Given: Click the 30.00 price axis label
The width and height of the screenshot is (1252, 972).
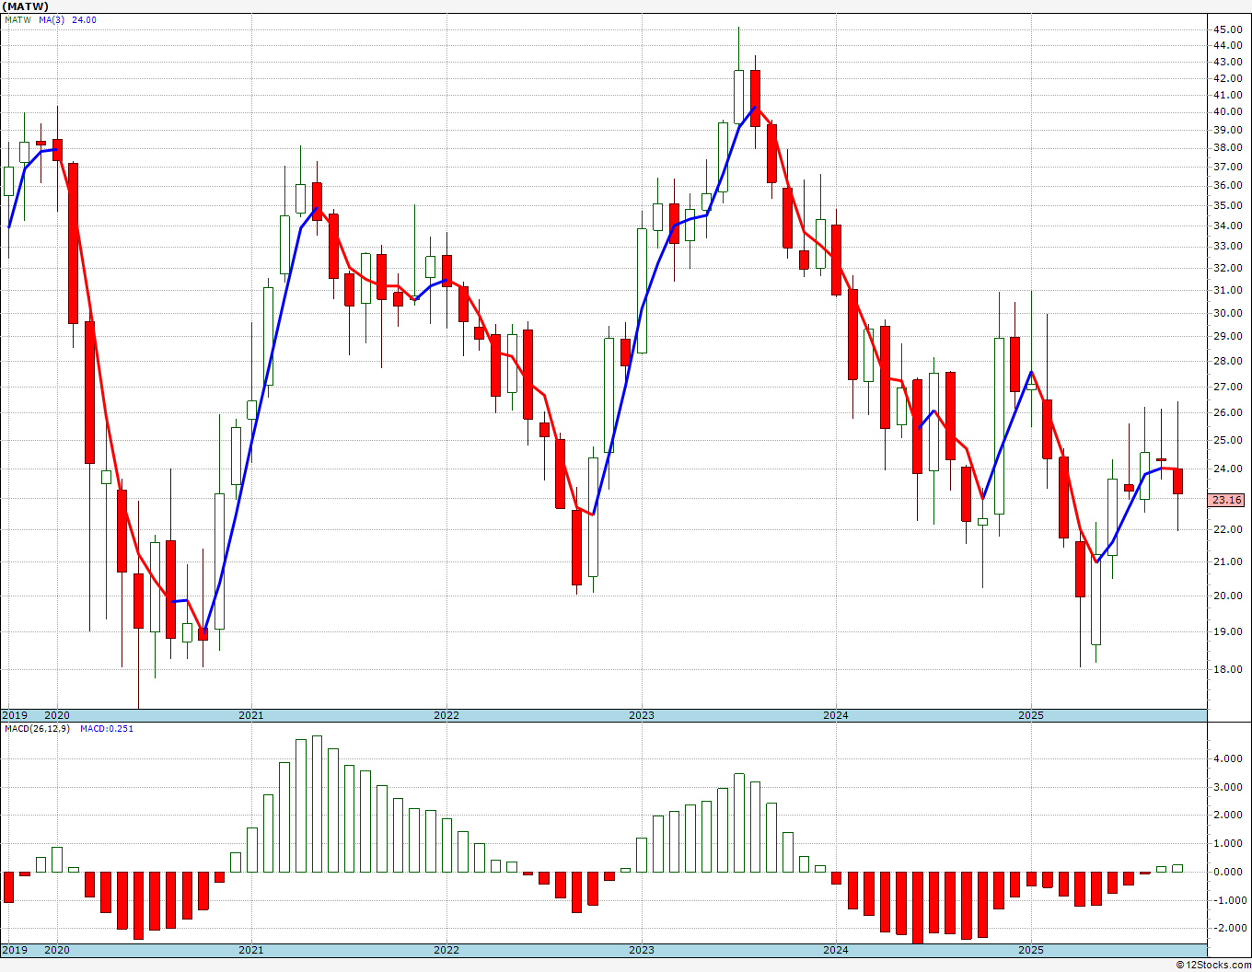Looking at the screenshot, I should 1226,313.
